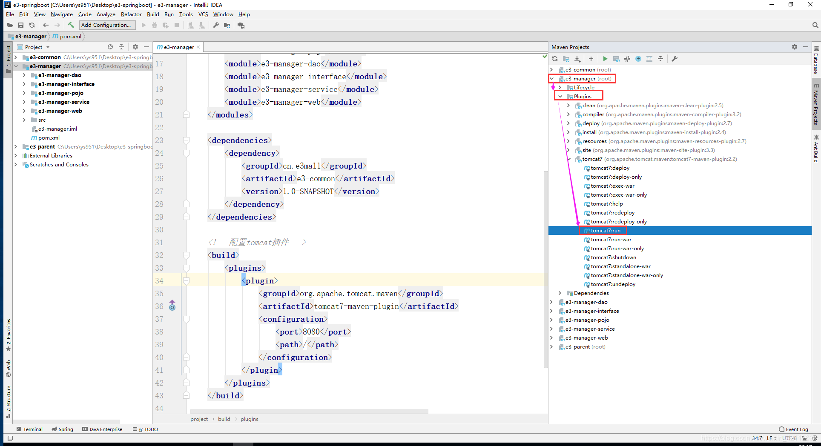
Task: Hide the Project panel with the minus icon
Action: click(x=146, y=47)
